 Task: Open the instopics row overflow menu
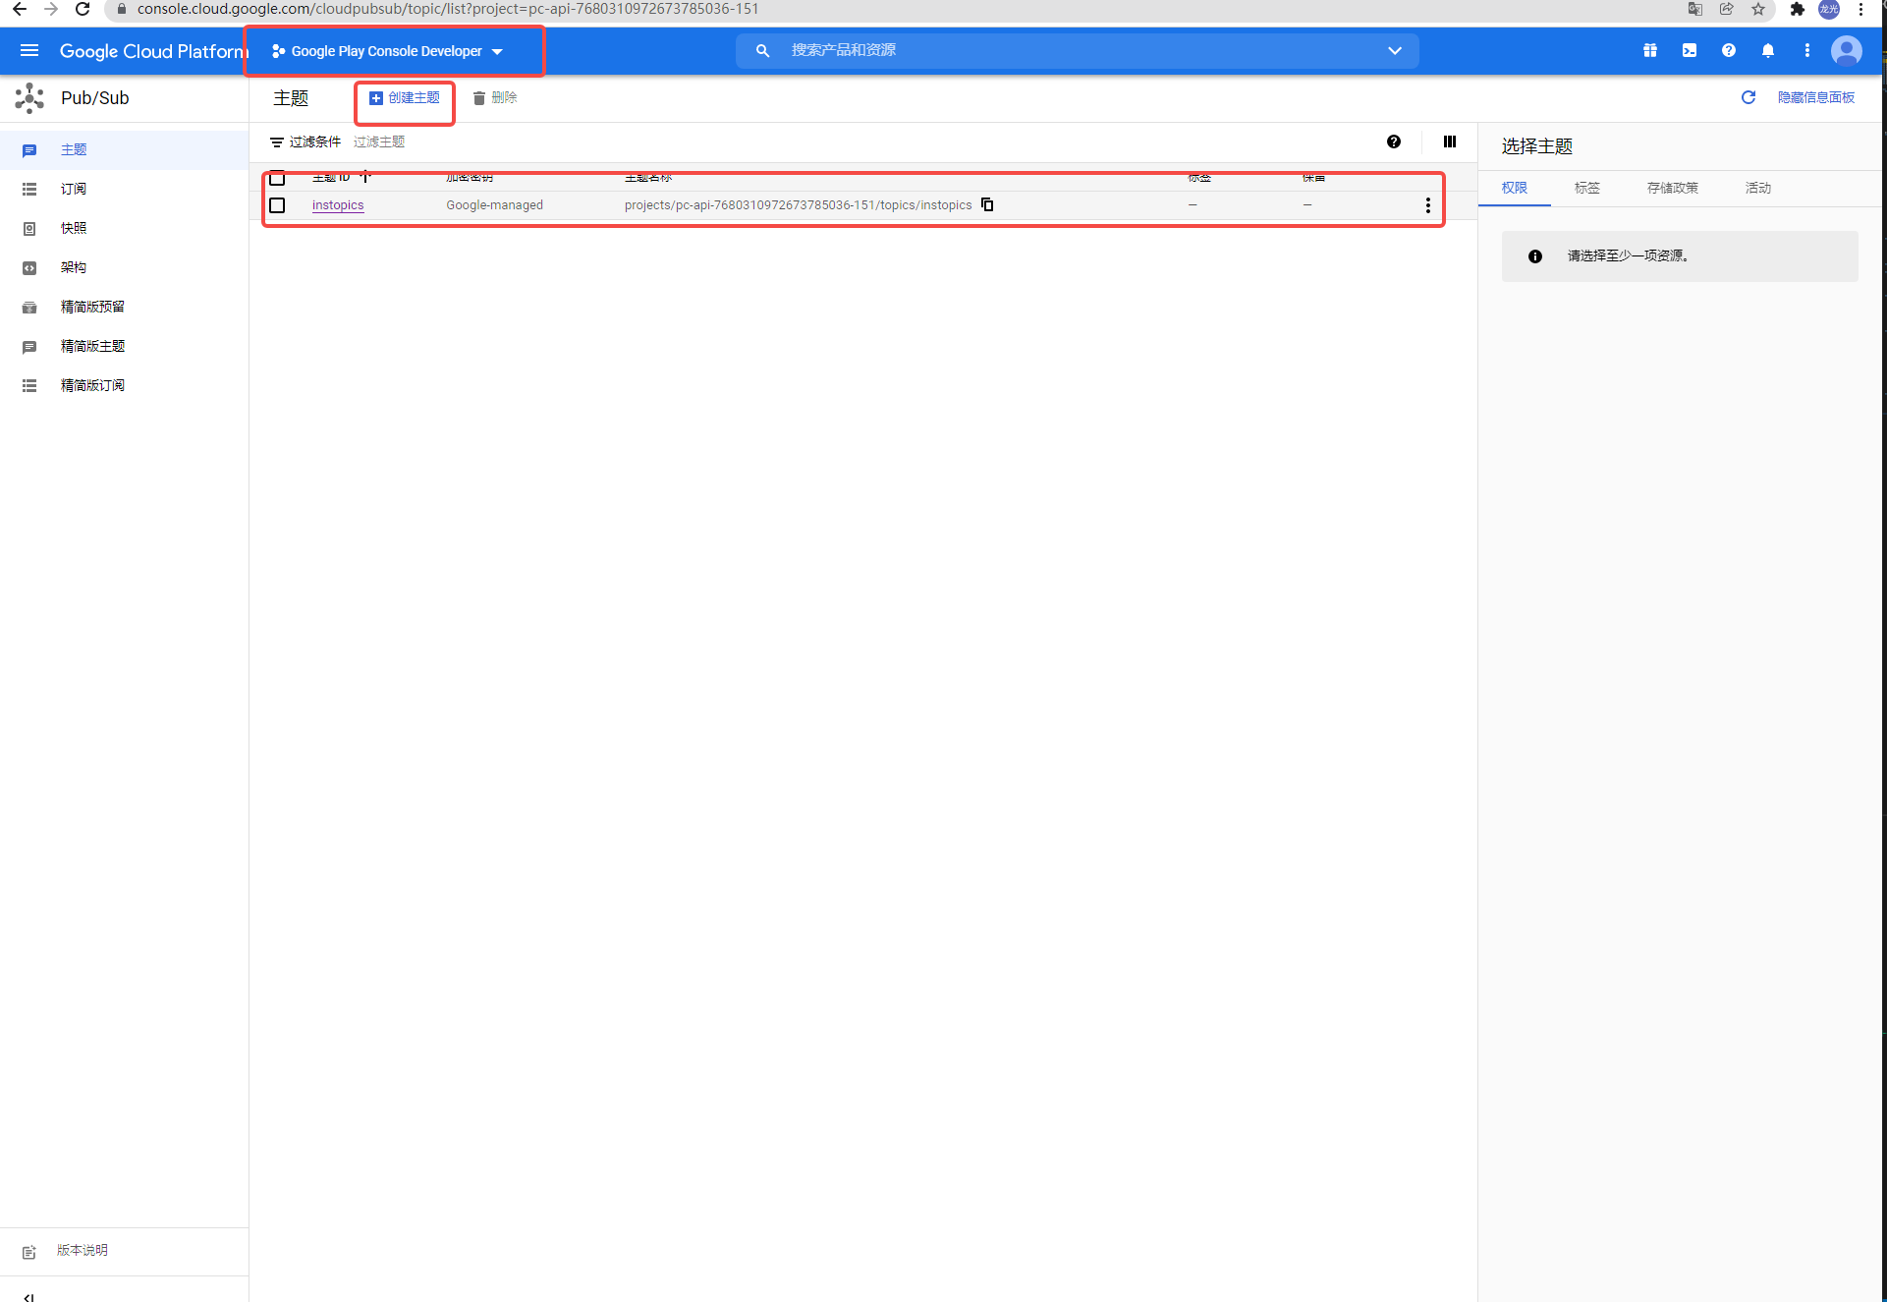(1428, 205)
